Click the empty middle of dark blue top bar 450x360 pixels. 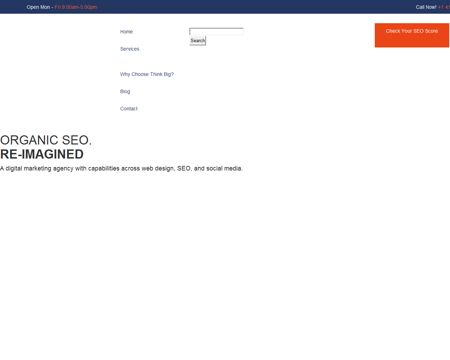[246, 7]
